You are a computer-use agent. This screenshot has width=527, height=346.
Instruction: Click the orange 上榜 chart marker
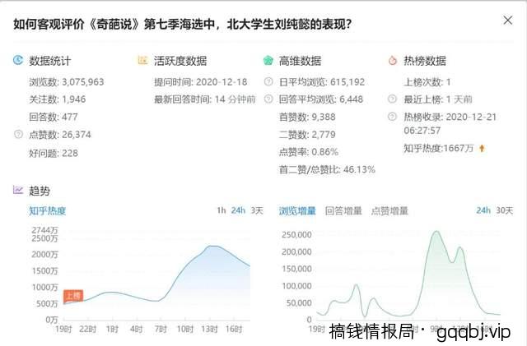(x=73, y=296)
